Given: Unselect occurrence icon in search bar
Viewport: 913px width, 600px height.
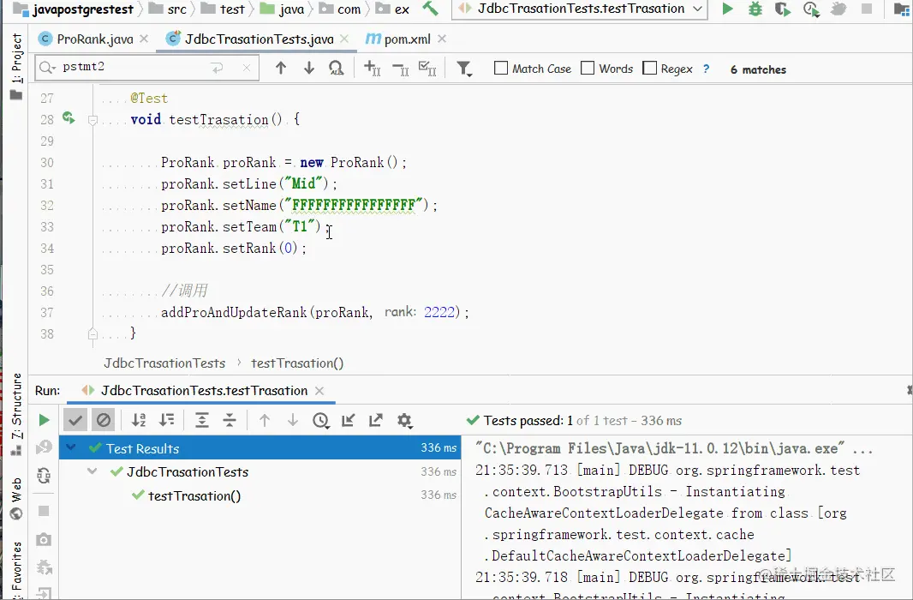Looking at the screenshot, I should click(x=400, y=69).
